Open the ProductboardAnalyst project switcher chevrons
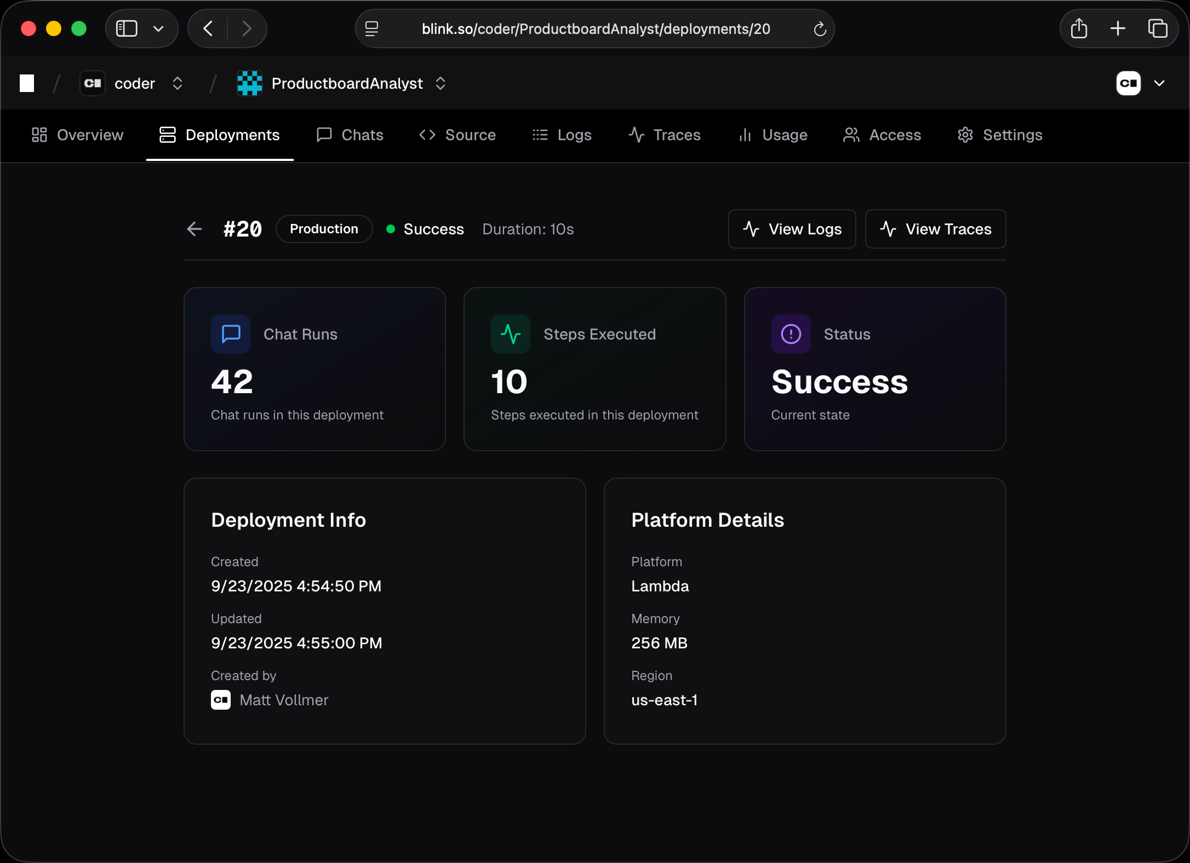The width and height of the screenshot is (1190, 863). [x=441, y=83]
